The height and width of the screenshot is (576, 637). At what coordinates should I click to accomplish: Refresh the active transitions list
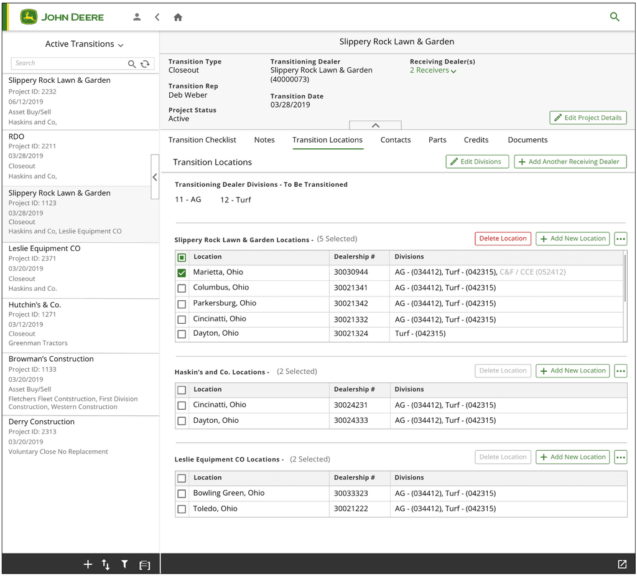pos(145,64)
